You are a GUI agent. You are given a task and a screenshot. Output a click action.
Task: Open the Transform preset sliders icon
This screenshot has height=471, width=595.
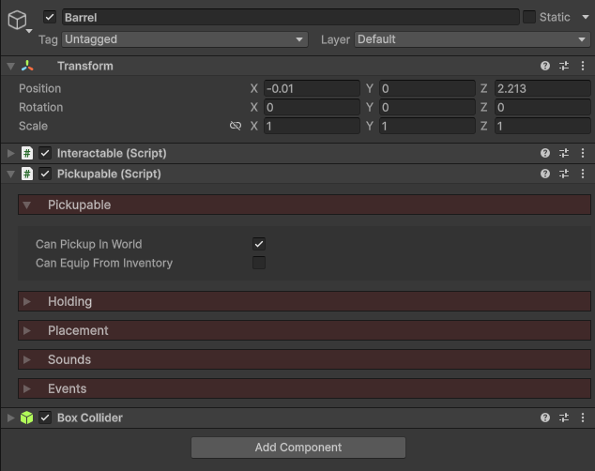(x=564, y=67)
